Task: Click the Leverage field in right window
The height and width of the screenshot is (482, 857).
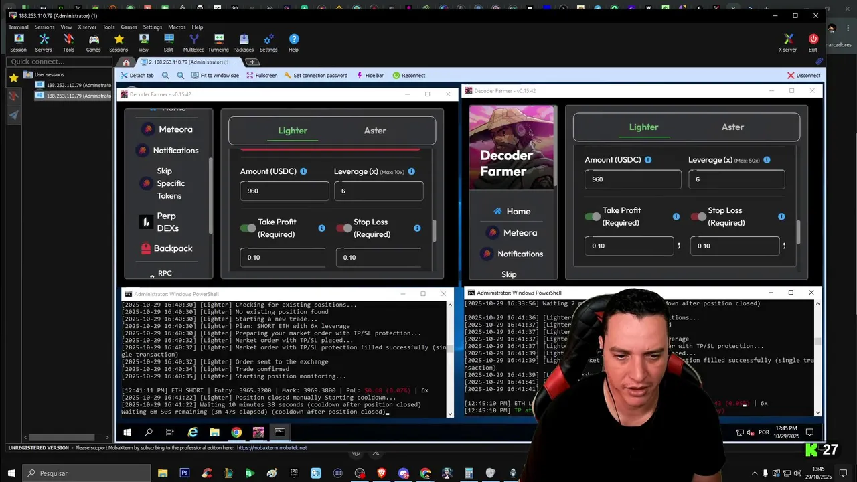Action: pos(736,179)
